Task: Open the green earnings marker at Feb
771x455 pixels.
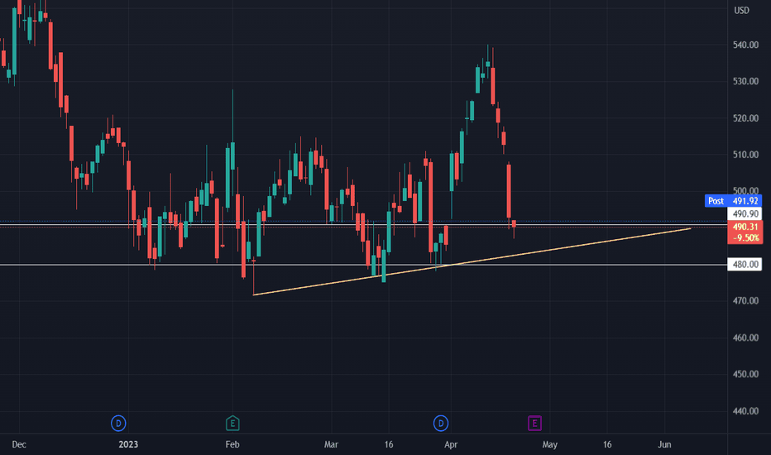Action: coord(232,423)
